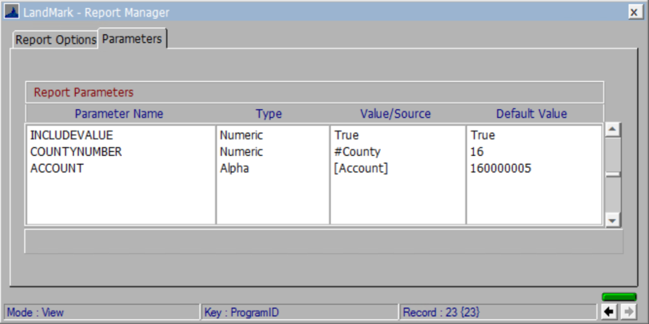Screen dimensions: 649x324
Task: Switch to the Report Options tab
Action: click(55, 40)
